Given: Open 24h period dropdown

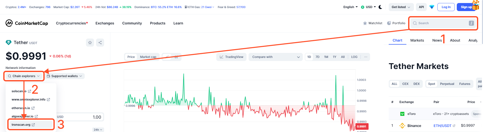Looking at the screenshot, I should (x=98, y=130).
